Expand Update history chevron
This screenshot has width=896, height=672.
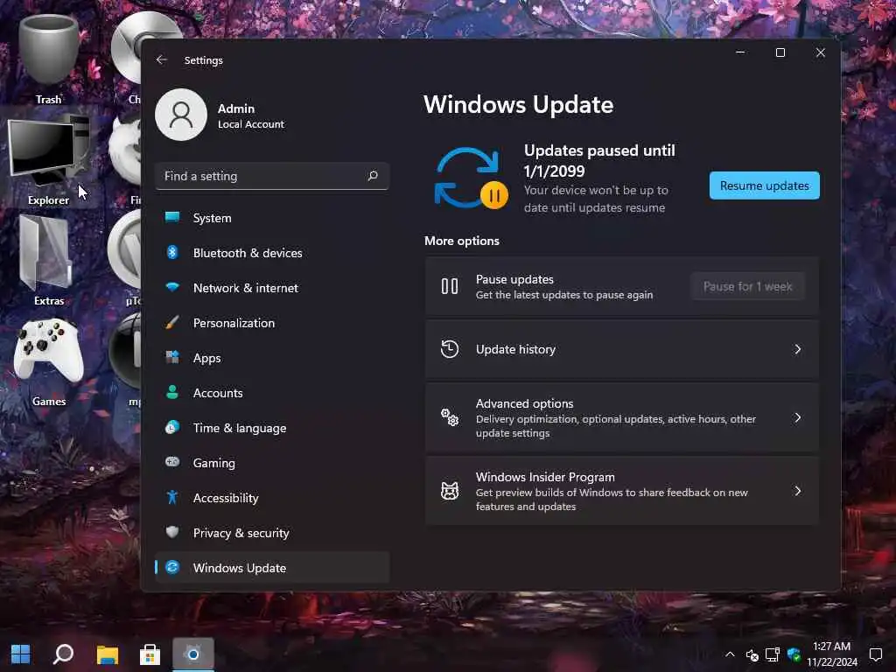click(x=798, y=349)
